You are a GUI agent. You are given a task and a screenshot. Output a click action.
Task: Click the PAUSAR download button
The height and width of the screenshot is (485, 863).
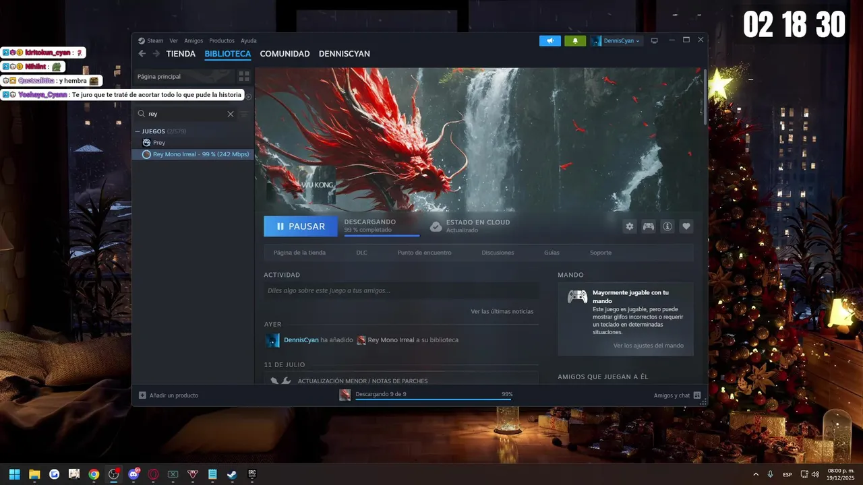point(301,226)
